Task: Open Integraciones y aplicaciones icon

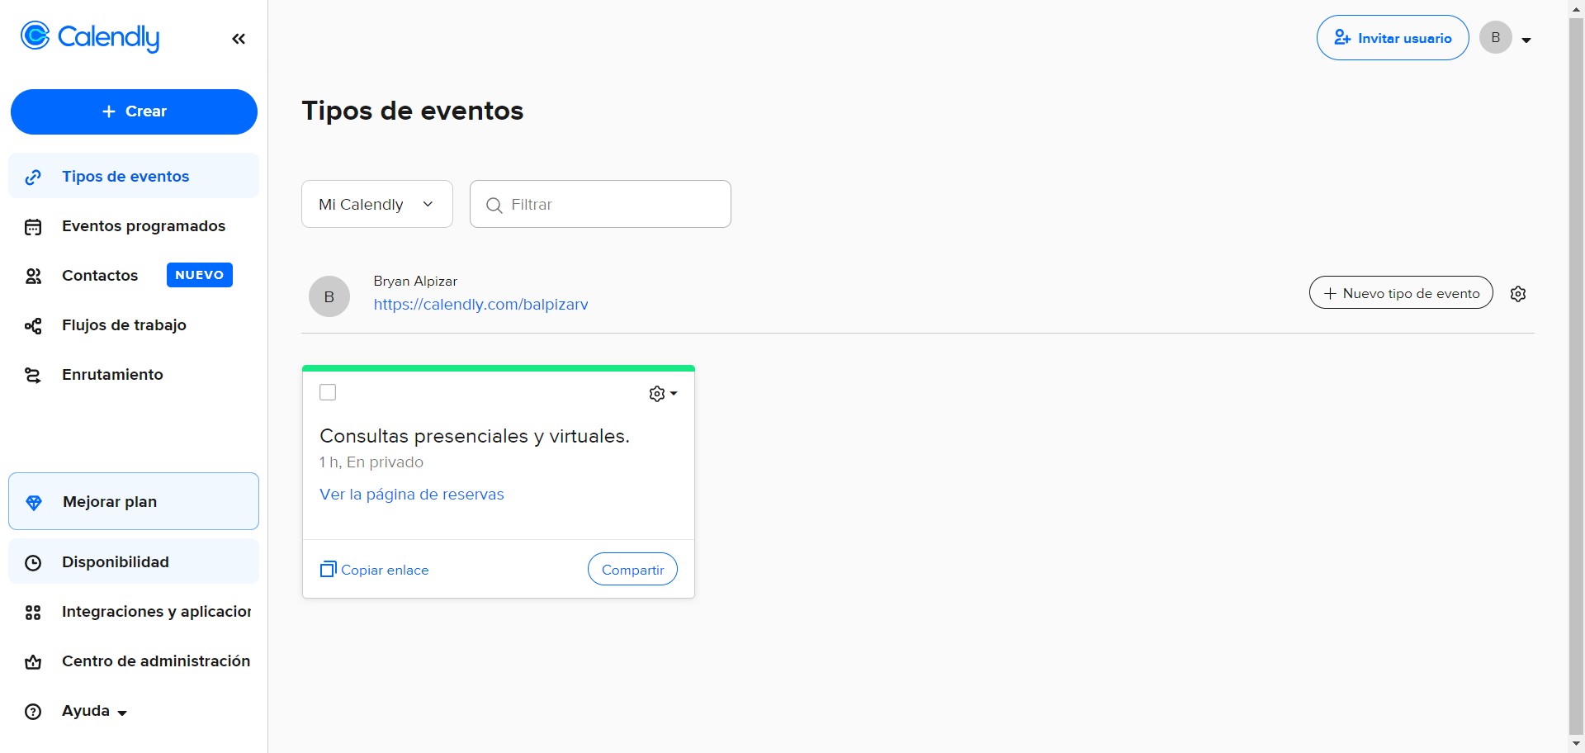Action: [x=33, y=612]
